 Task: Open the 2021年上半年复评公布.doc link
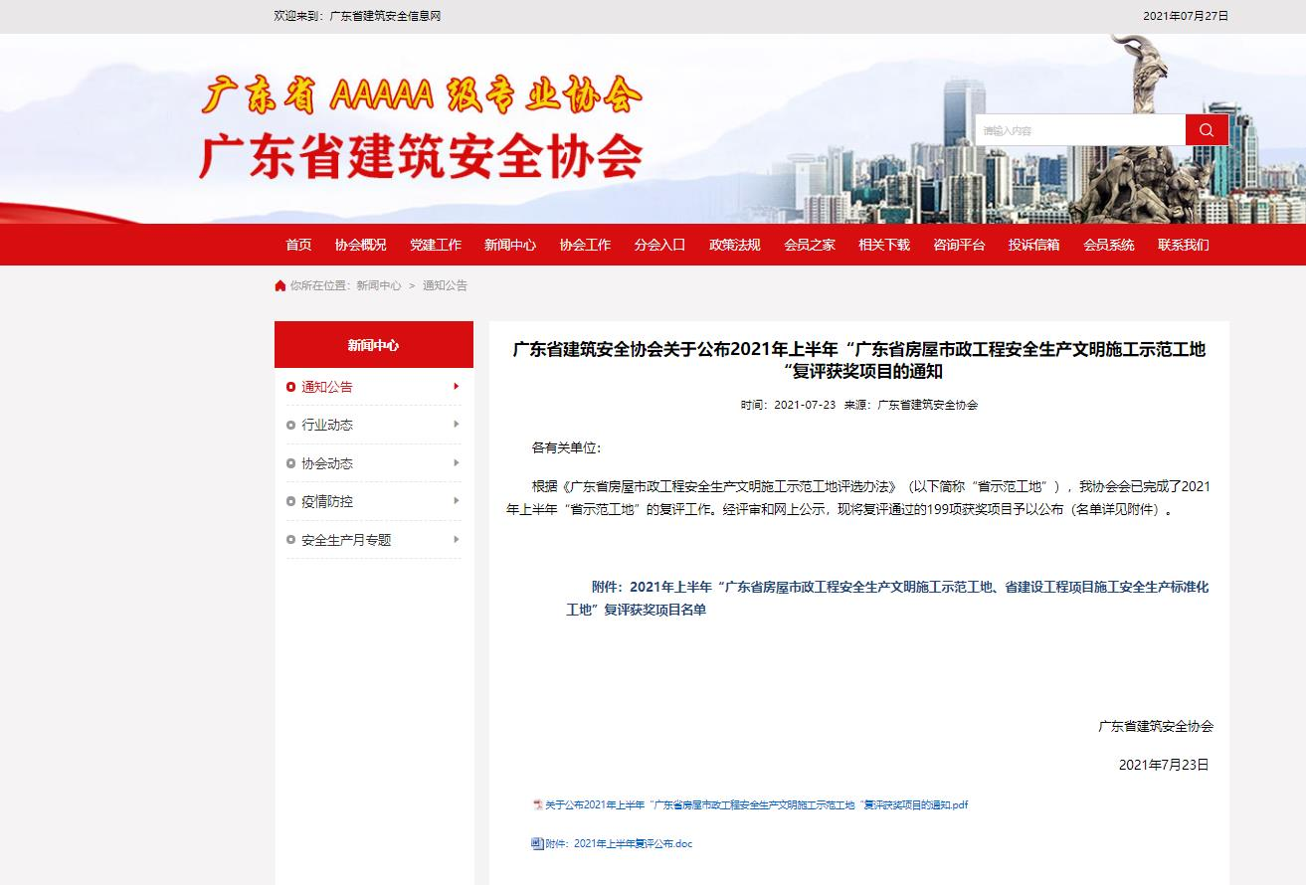tap(619, 843)
